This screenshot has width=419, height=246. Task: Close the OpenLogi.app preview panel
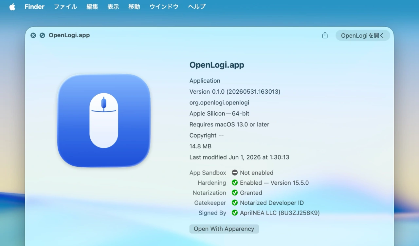click(x=33, y=35)
